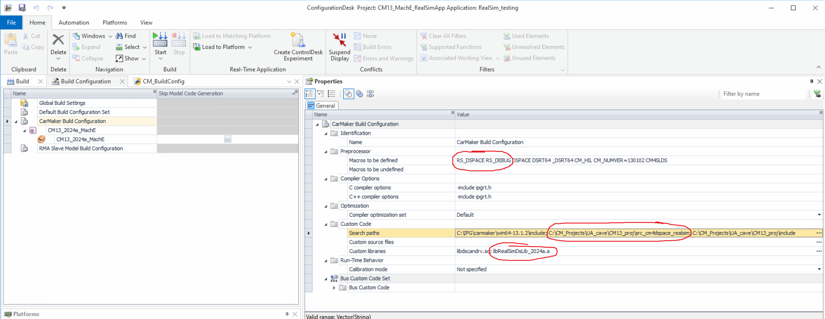Open the Load to Platform dropdown arrow
Image resolution: width=825 pixels, height=319 pixels.
[x=250, y=47]
